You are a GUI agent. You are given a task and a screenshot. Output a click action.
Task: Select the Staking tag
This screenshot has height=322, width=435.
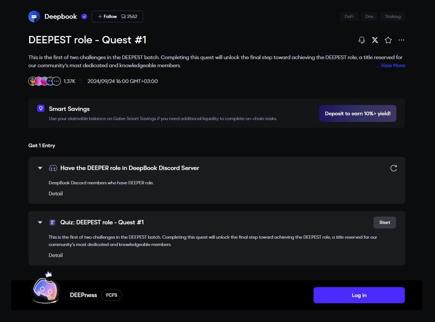393,17
